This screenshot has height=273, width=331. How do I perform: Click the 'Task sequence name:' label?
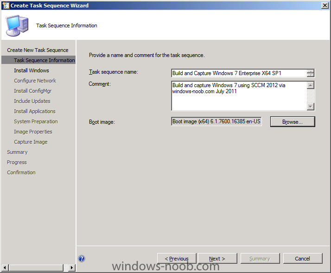tap(114, 72)
